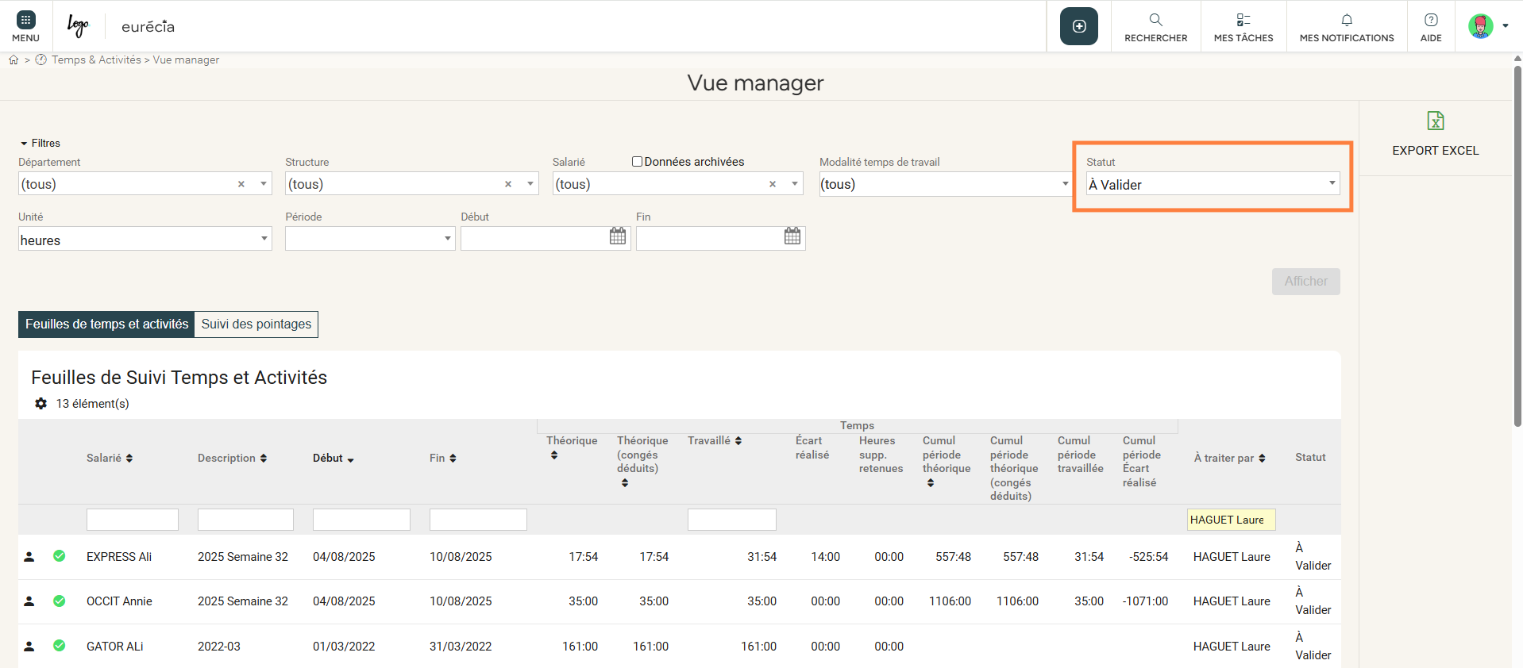Open Mes Tâches task list icon
This screenshot has height=668, width=1523.
(x=1243, y=20)
